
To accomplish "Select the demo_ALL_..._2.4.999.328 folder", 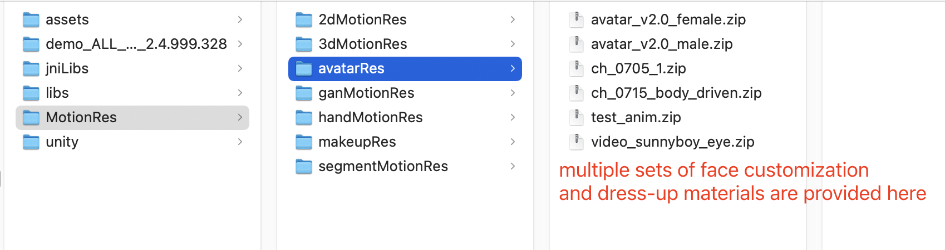I will click(x=136, y=44).
